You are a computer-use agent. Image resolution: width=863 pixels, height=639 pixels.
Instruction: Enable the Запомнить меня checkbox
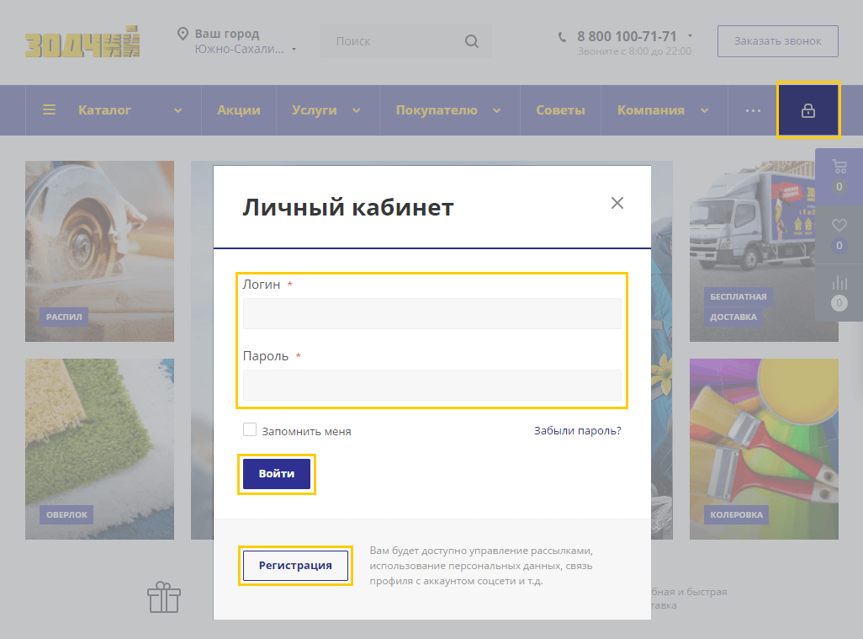tap(250, 430)
